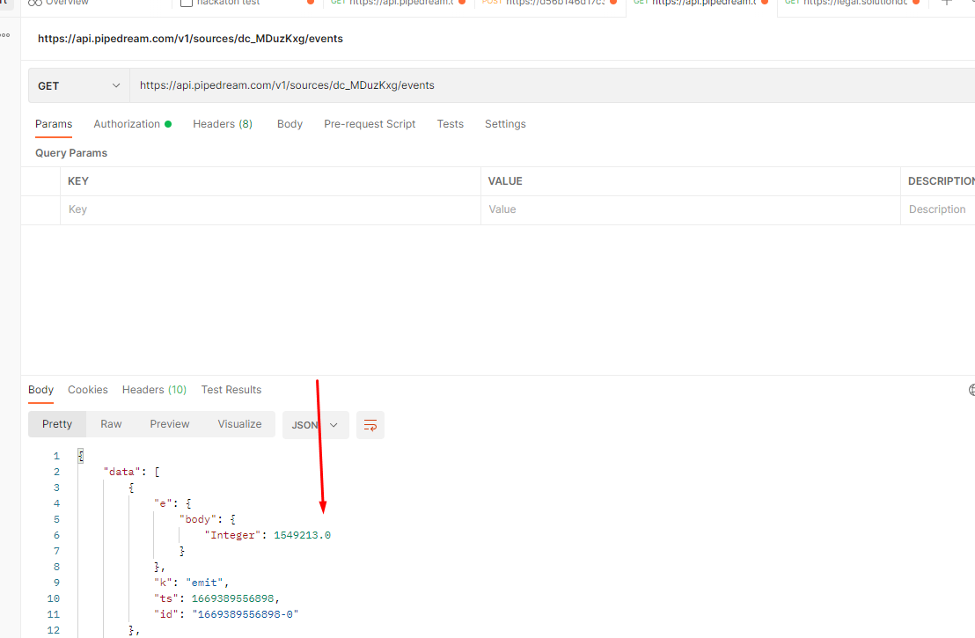Toggle line wrap icon in response viewer

370,425
